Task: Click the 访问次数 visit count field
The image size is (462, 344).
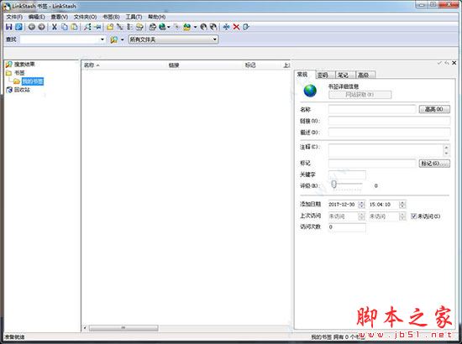Action: (348, 227)
